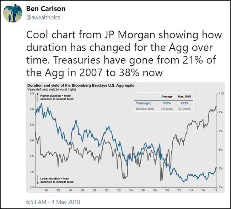Click the Lower duration annotation text
The image size is (231, 209).
[x=53, y=180]
